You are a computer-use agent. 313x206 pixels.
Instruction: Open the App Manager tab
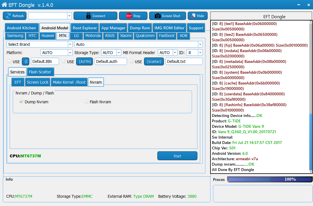tap(113, 28)
